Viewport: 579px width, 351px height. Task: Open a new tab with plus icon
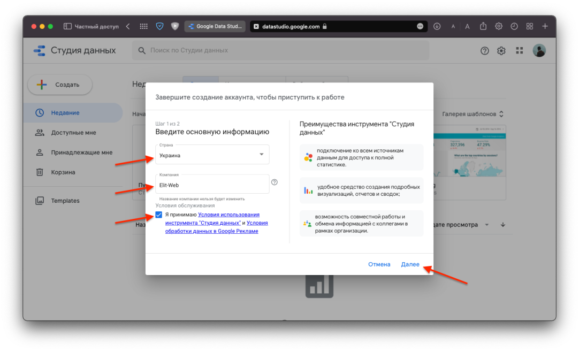[x=545, y=26]
